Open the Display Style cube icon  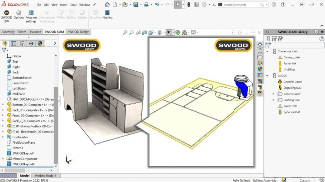tap(160, 32)
